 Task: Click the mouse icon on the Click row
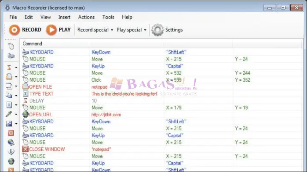click(x=25, y=80)
